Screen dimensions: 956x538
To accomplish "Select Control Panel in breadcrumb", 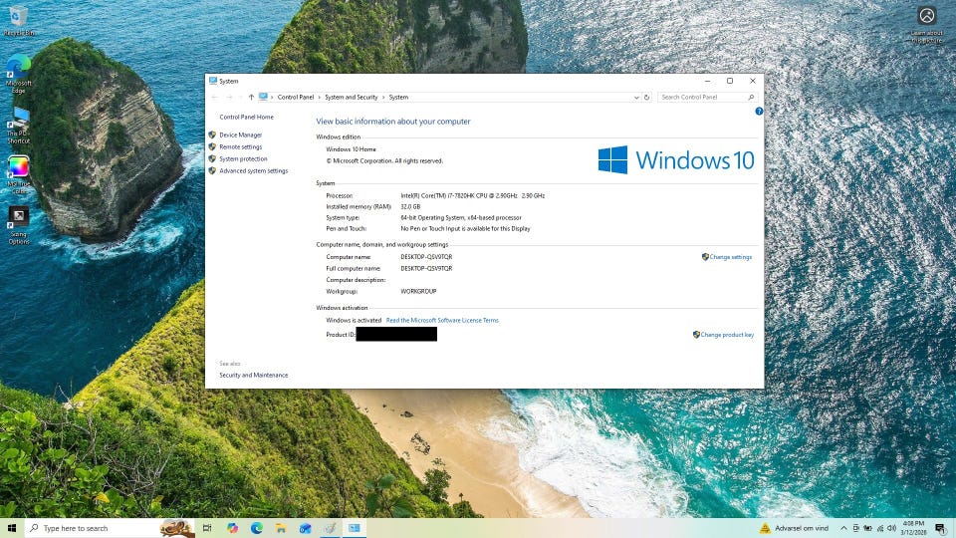I will (295, 97).
